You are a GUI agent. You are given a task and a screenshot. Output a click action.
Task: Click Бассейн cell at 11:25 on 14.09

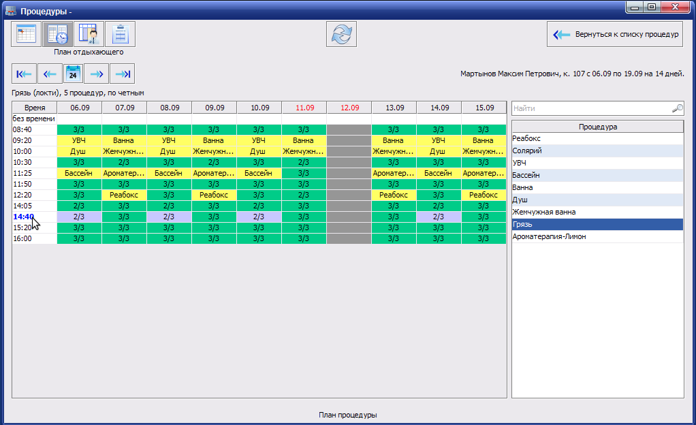439,173
